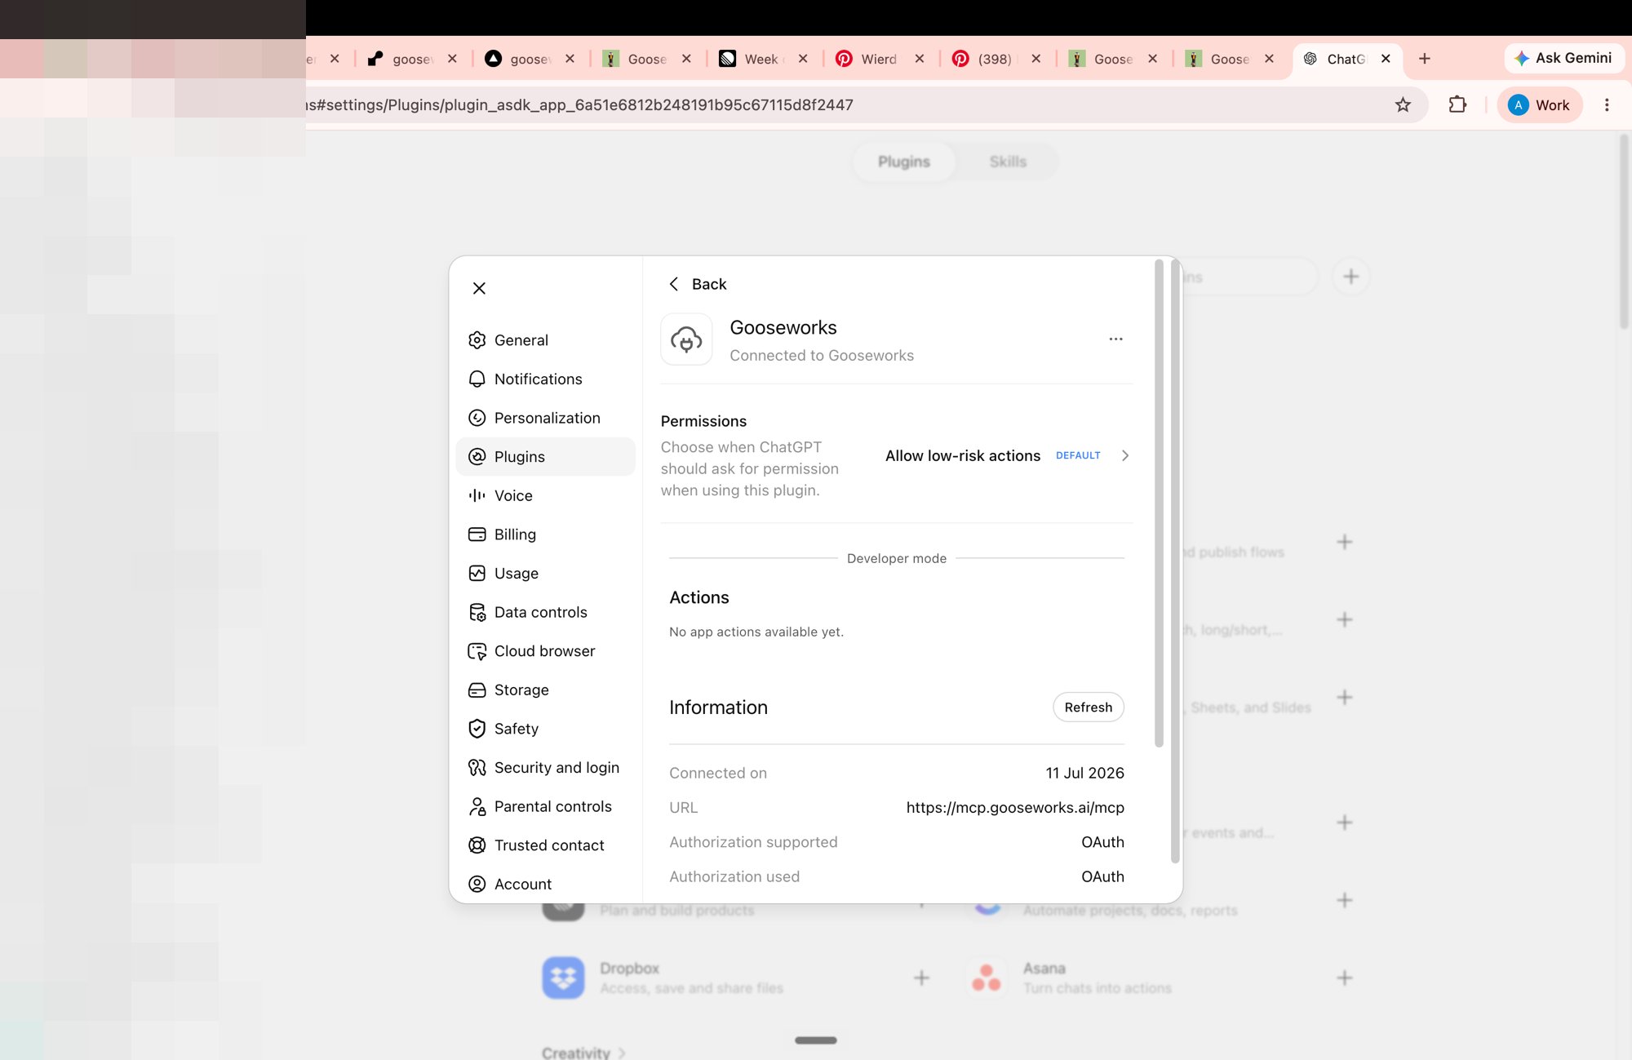Open Usage settings
The image size is (1632, 1060).
coord(545,574)
